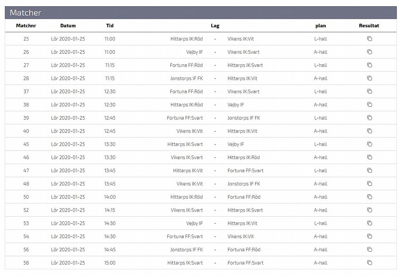
Task: Select Hittarps IK:Svart in match 45
Action: pos(185,145)
